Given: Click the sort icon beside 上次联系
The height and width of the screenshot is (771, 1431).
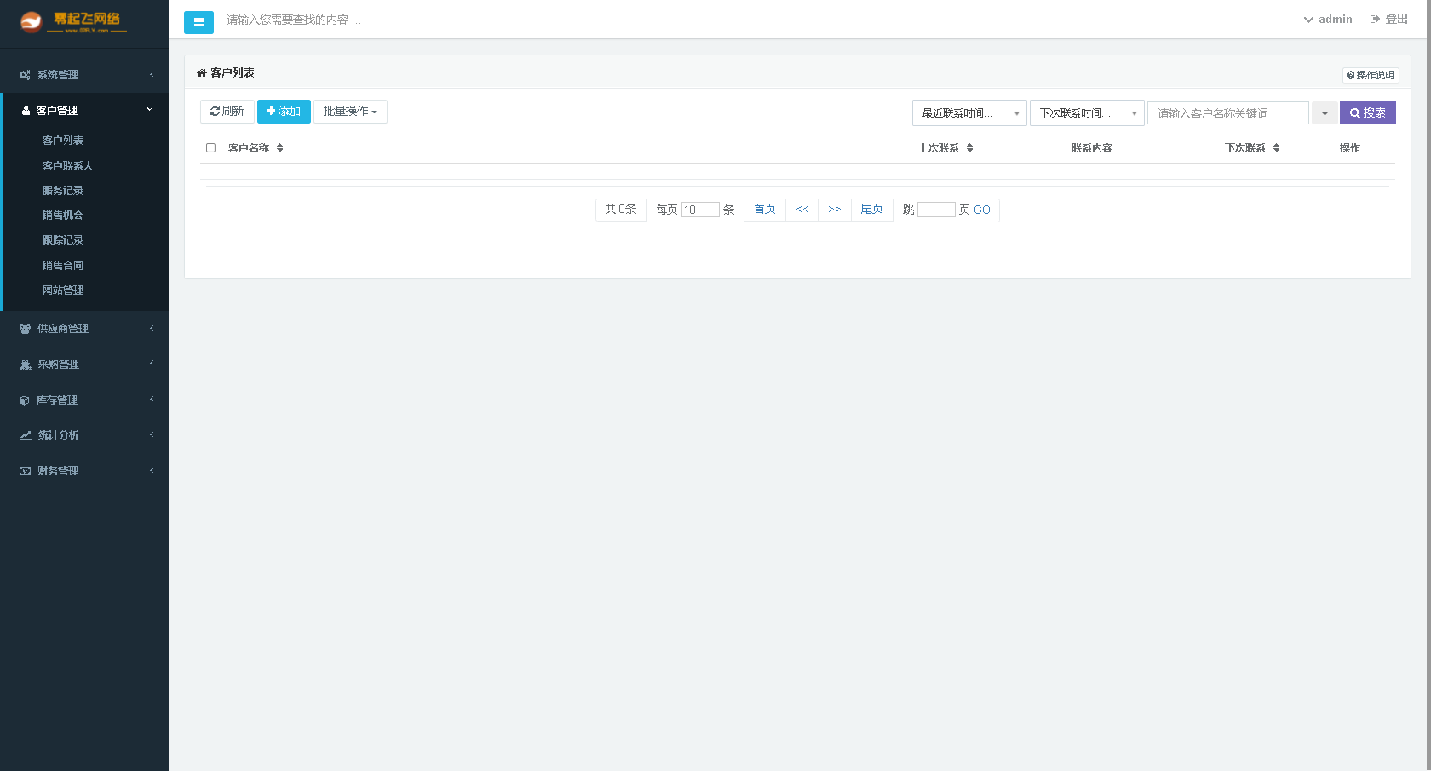Looking at the screenshot, I should [969, 148].
